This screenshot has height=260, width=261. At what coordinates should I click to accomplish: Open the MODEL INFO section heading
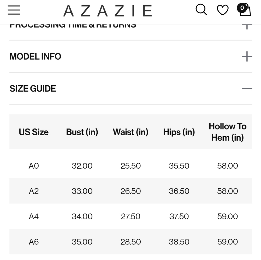click(35, 57)
